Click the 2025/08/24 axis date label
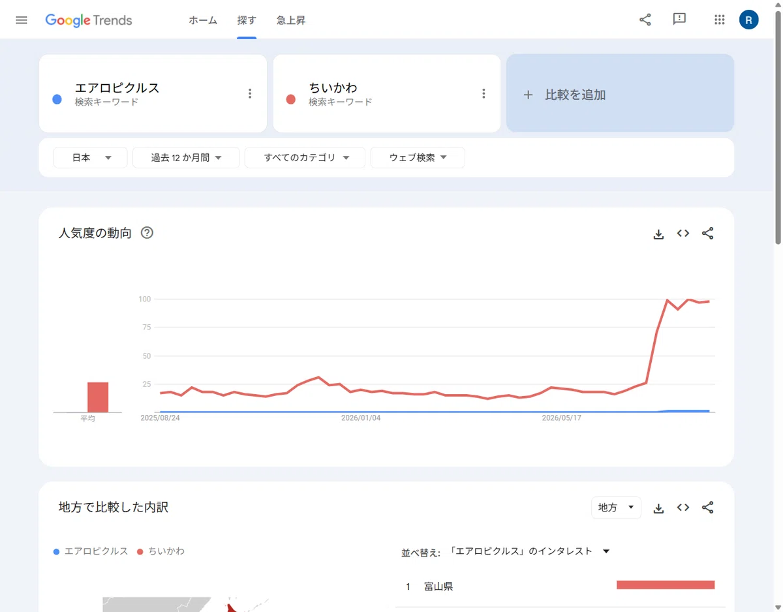 click(x=160, y=418)
